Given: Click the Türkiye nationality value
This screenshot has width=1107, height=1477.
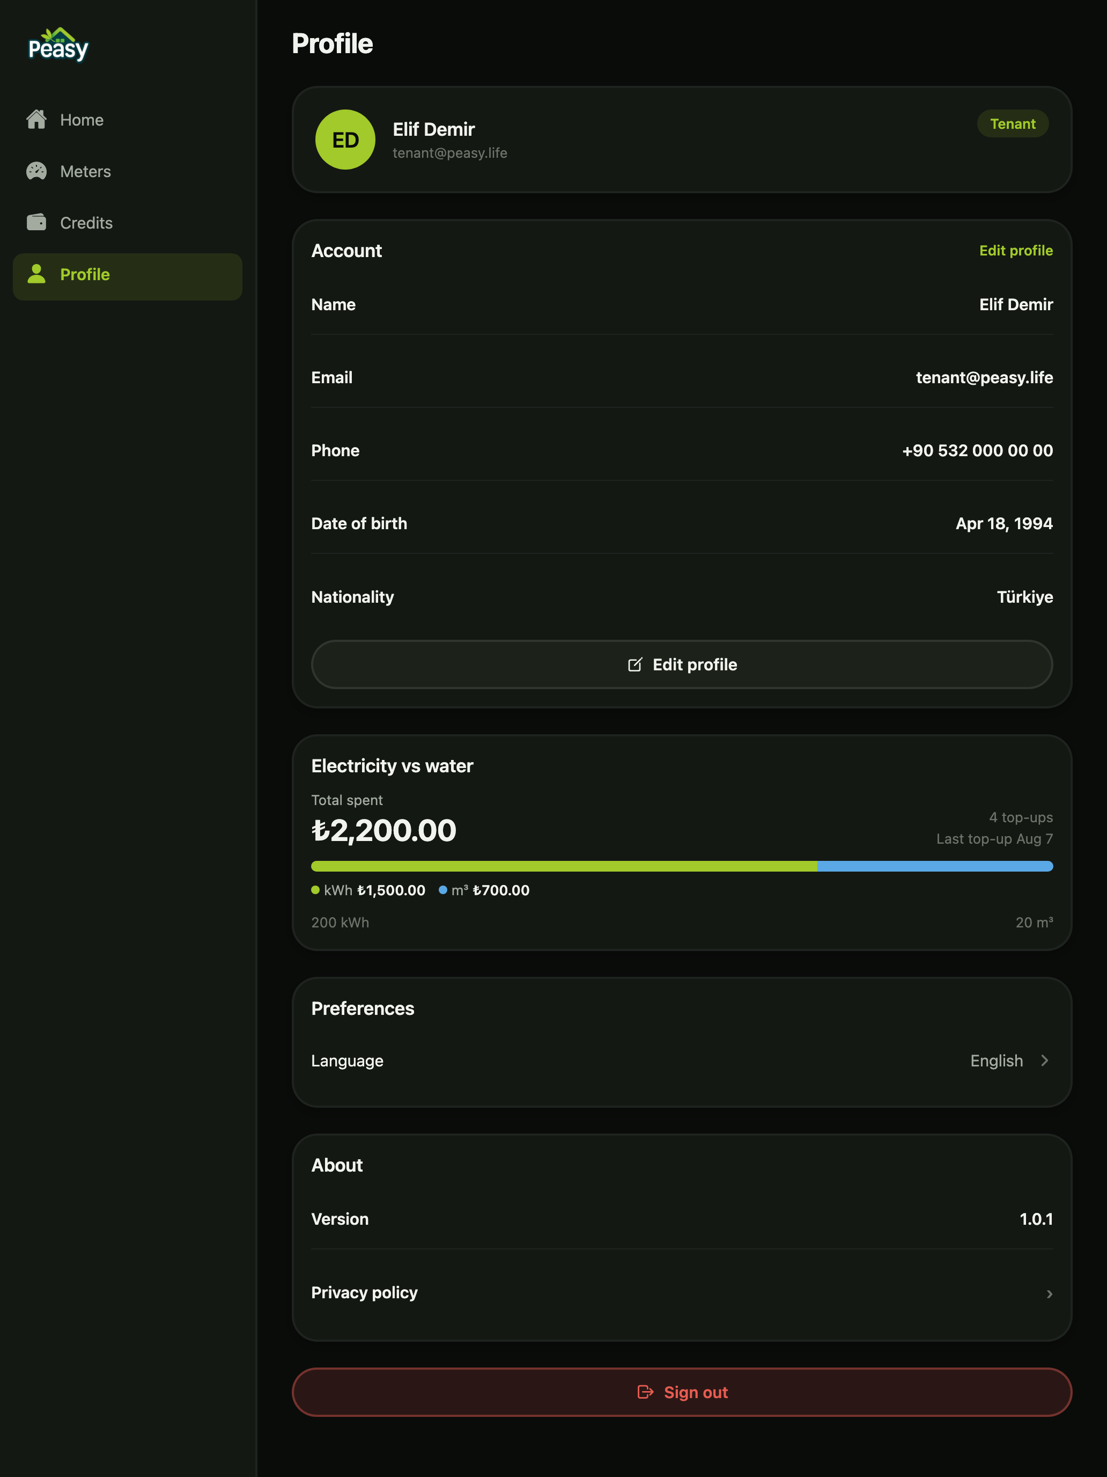Looking at the screenshot, I should pyautogui.click(x=1025, y=597).
